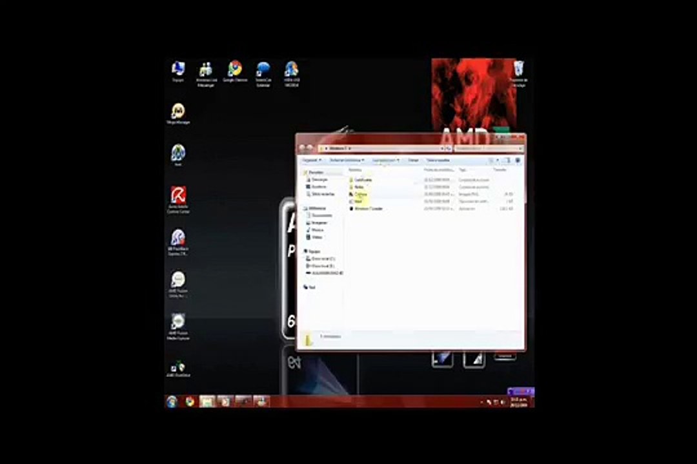The width and height of the screenshot is (697, 464).
Task: Click the Explorer search box
Action: (489, 148)
